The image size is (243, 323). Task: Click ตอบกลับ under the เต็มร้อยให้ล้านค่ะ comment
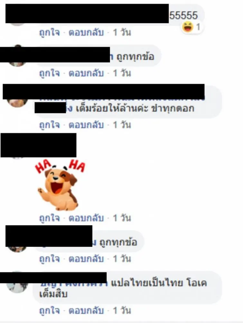click(x=86, y=125)
